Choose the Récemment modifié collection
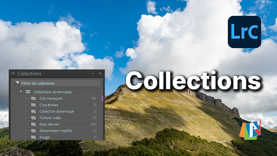Screen dimensions: 277x156 (56, 131)
